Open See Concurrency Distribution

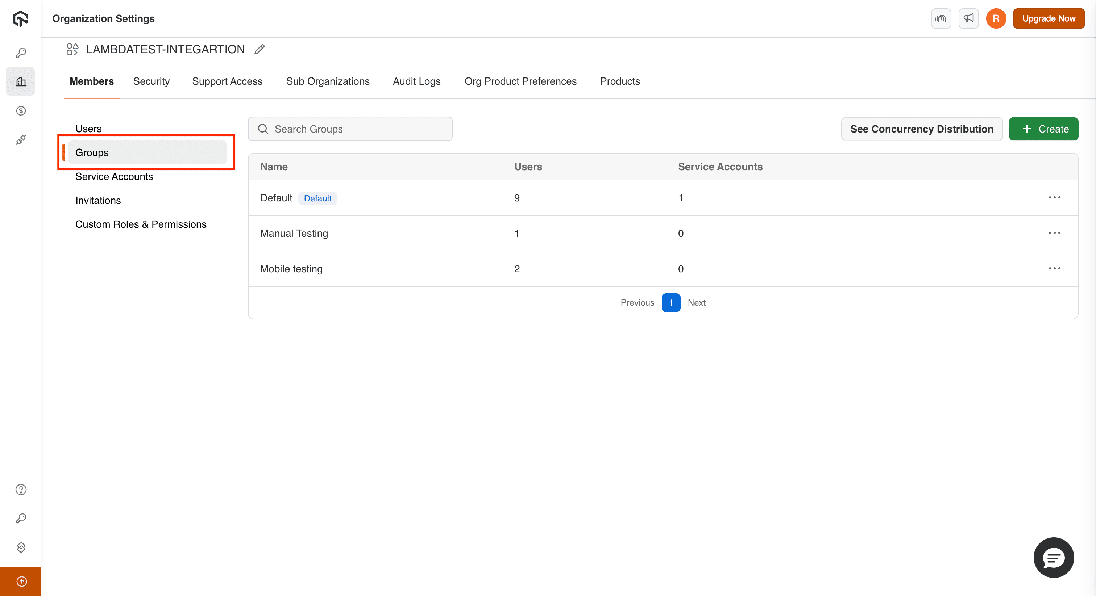tap(922, 129)
